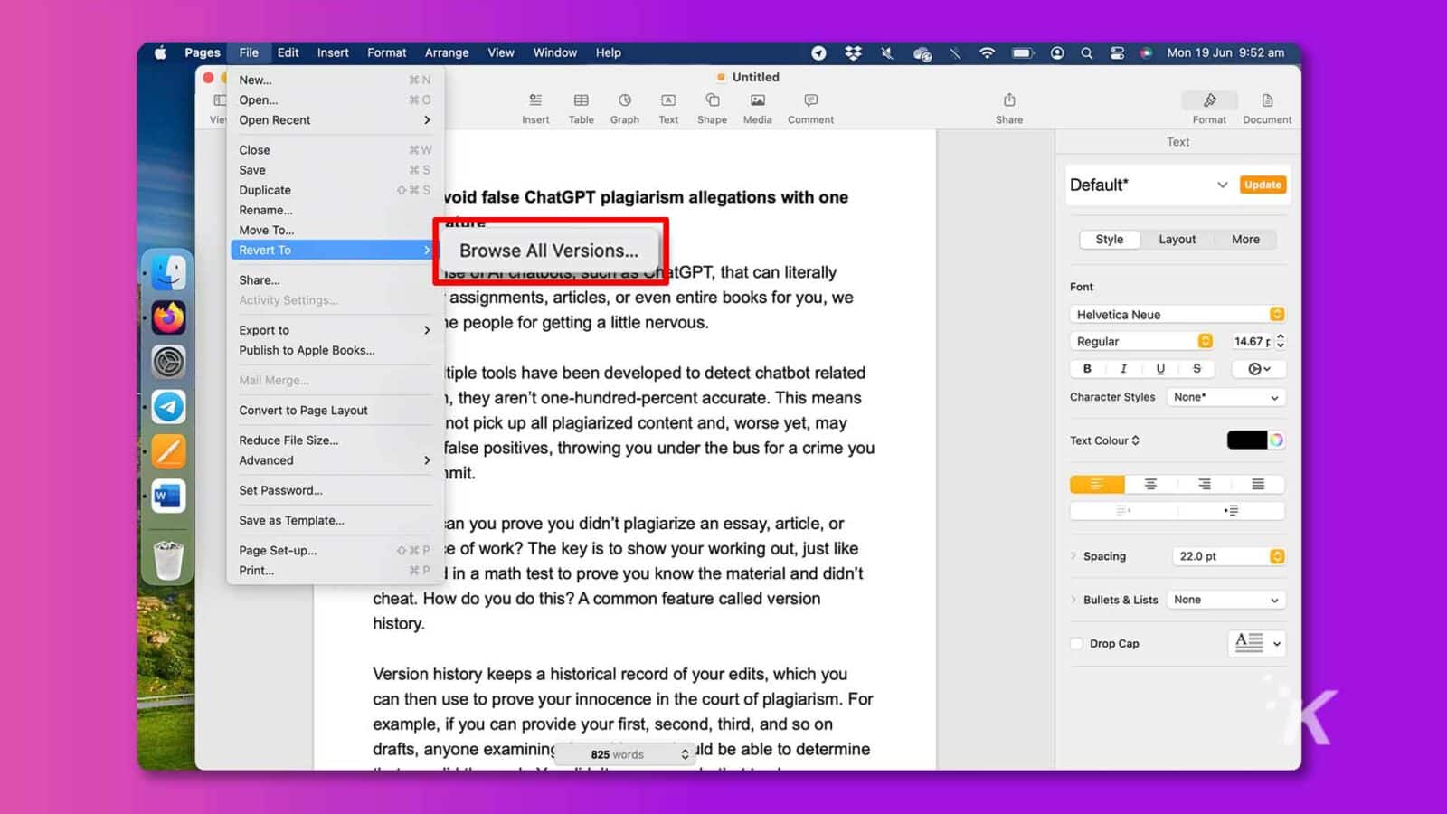Open the Shape toolbar icon

click(712, 100)
